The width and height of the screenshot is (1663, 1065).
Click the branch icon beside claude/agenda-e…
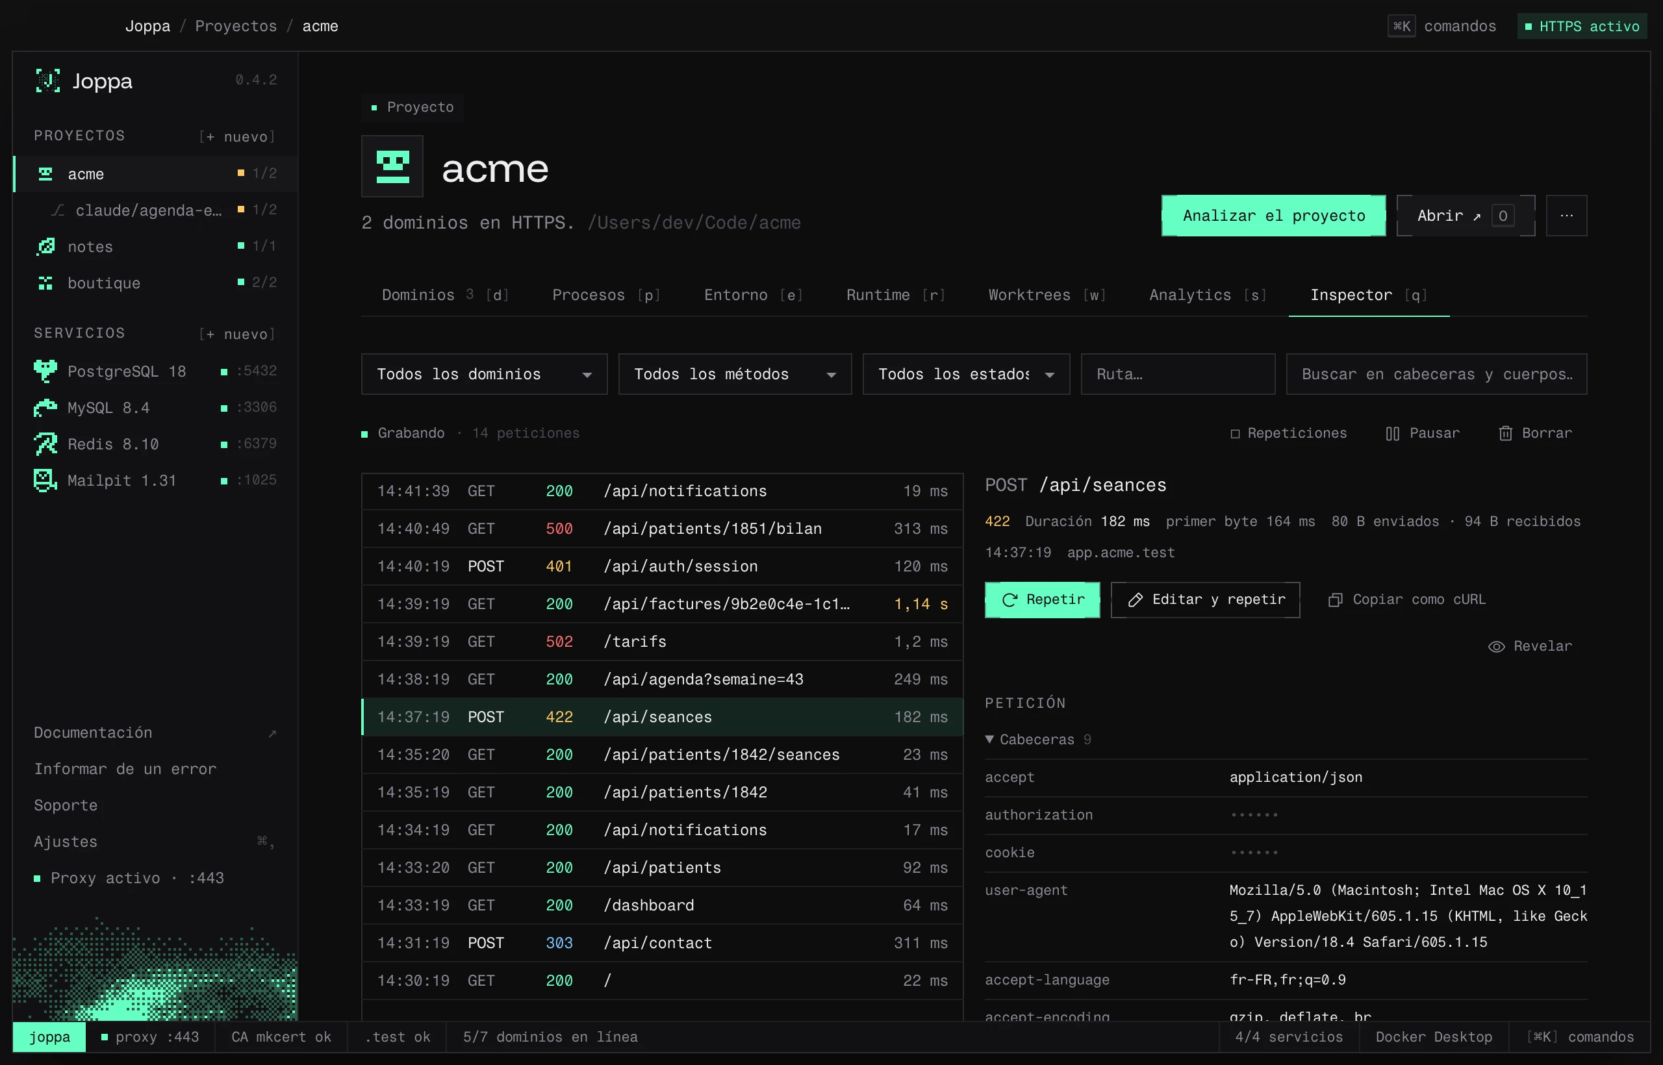(59, 210)
